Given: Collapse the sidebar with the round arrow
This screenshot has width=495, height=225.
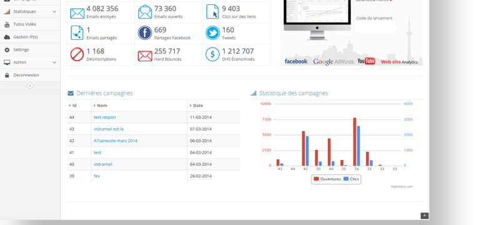Looking at the screenshot, I should tap(30, 86).
